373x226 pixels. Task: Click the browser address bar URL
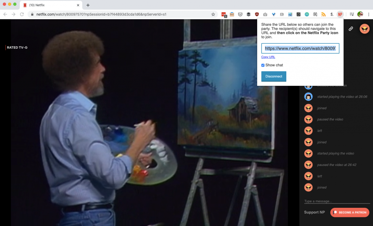point(101,15)
